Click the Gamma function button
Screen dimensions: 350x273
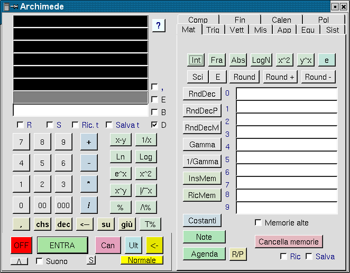point(202,144)
